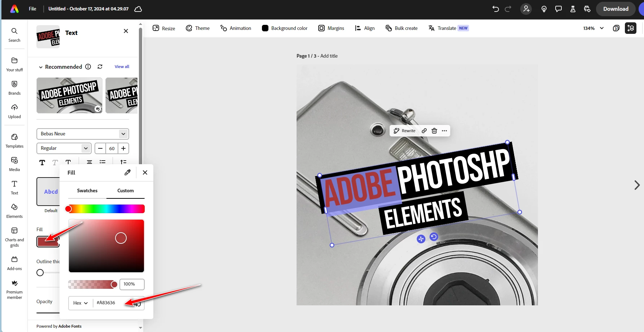
Task: Open the Bebas Neue font dropdown
Action: point(83,134)
